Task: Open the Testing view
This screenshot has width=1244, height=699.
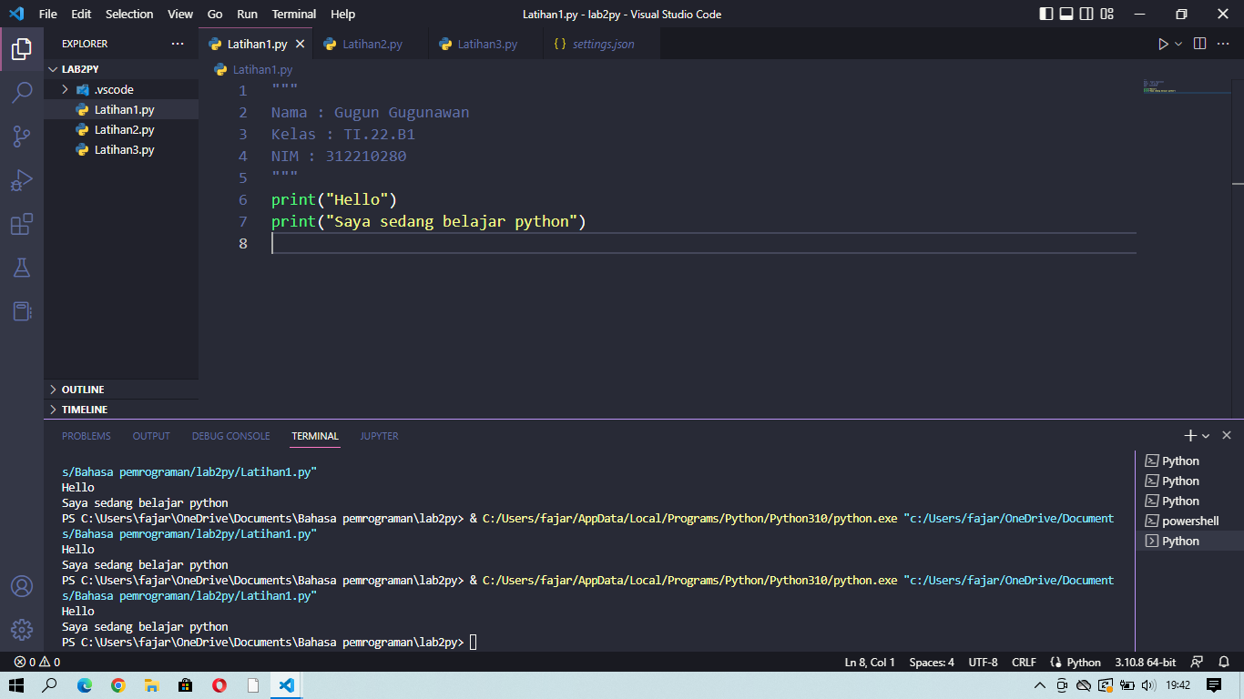Action: click(22, 268)
